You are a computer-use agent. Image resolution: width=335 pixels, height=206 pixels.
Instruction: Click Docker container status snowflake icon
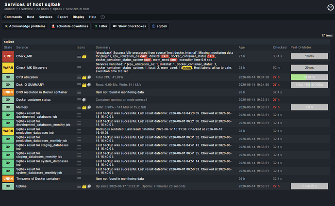(x=84, y=100)
